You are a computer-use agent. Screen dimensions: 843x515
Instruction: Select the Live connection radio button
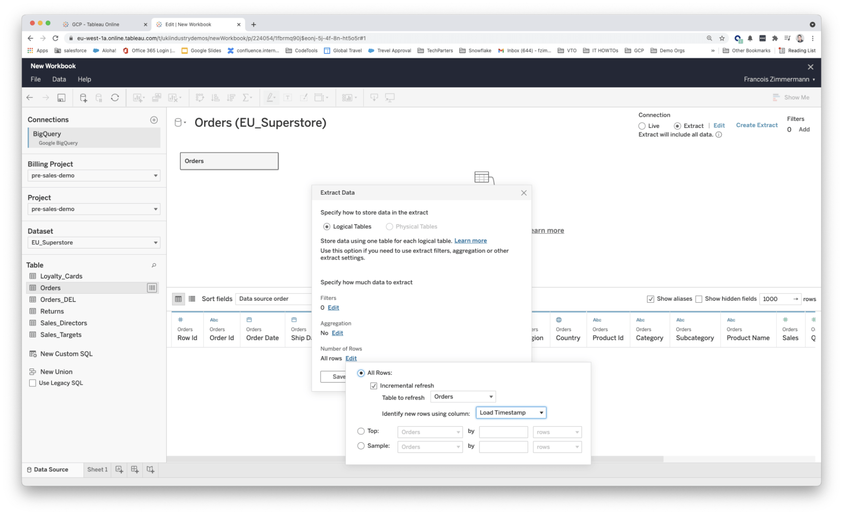tap(642, 126)
